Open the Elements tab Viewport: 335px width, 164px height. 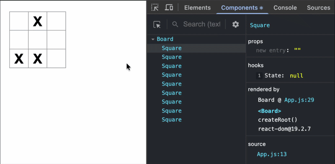tap(197, 8)
